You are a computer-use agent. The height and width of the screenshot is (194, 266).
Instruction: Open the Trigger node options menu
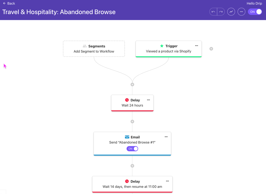pyautogui.click(x=196, y=46)
